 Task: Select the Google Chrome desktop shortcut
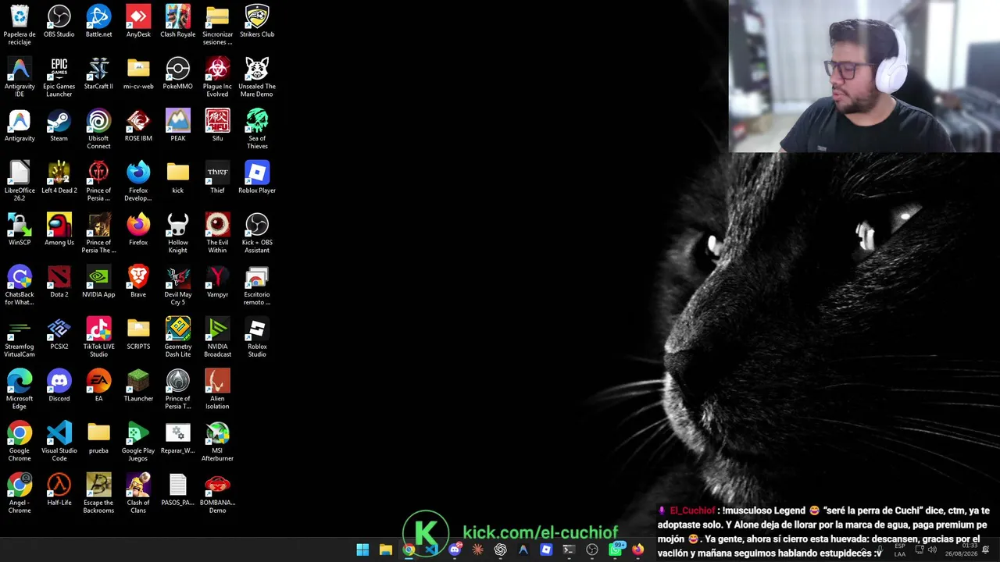[x=20, y=442]
